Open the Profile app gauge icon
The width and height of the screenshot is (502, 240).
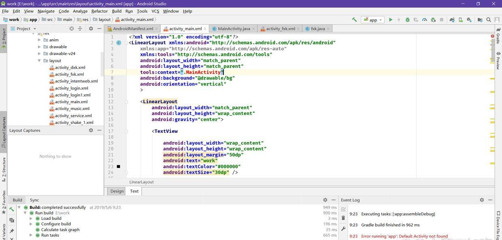point(424,19)
